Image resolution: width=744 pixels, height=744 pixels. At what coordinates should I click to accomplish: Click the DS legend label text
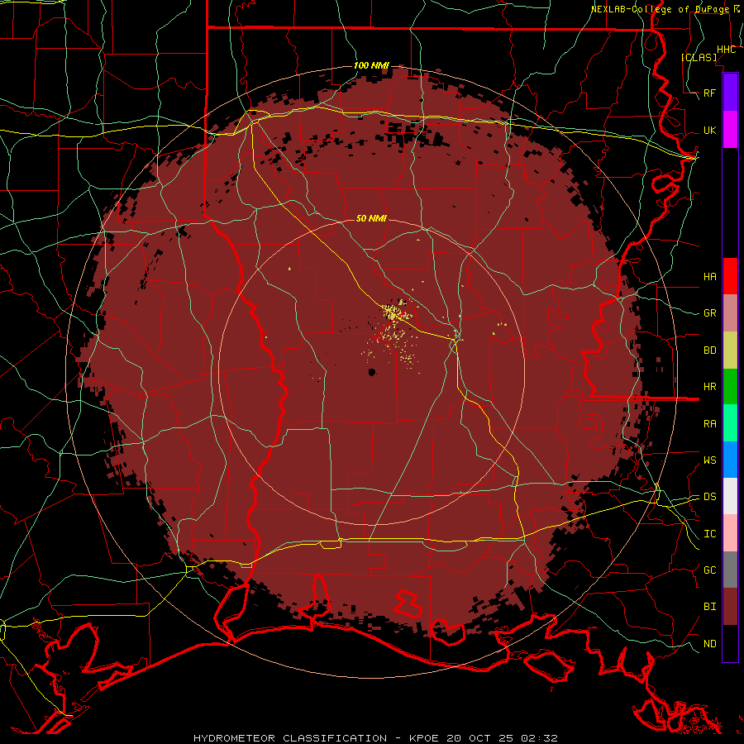pos(710,497)
